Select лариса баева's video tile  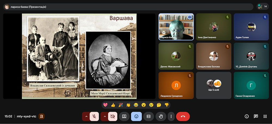coord(176,27)
